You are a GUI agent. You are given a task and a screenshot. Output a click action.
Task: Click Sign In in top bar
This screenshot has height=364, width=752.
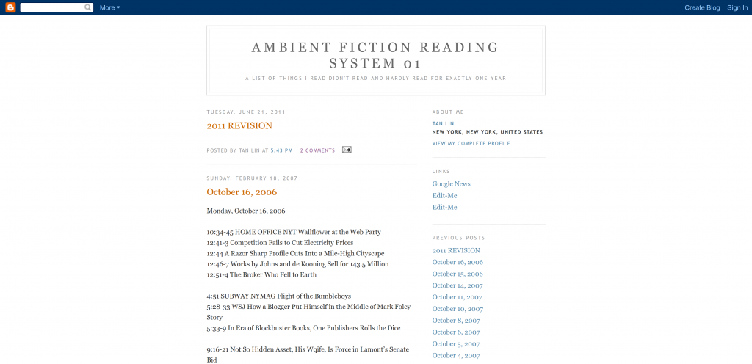[x=737, y=7]
